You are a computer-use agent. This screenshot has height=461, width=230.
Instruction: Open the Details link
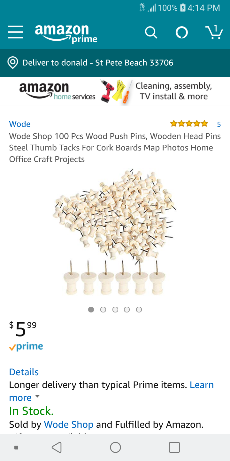[x=24, y=372]
